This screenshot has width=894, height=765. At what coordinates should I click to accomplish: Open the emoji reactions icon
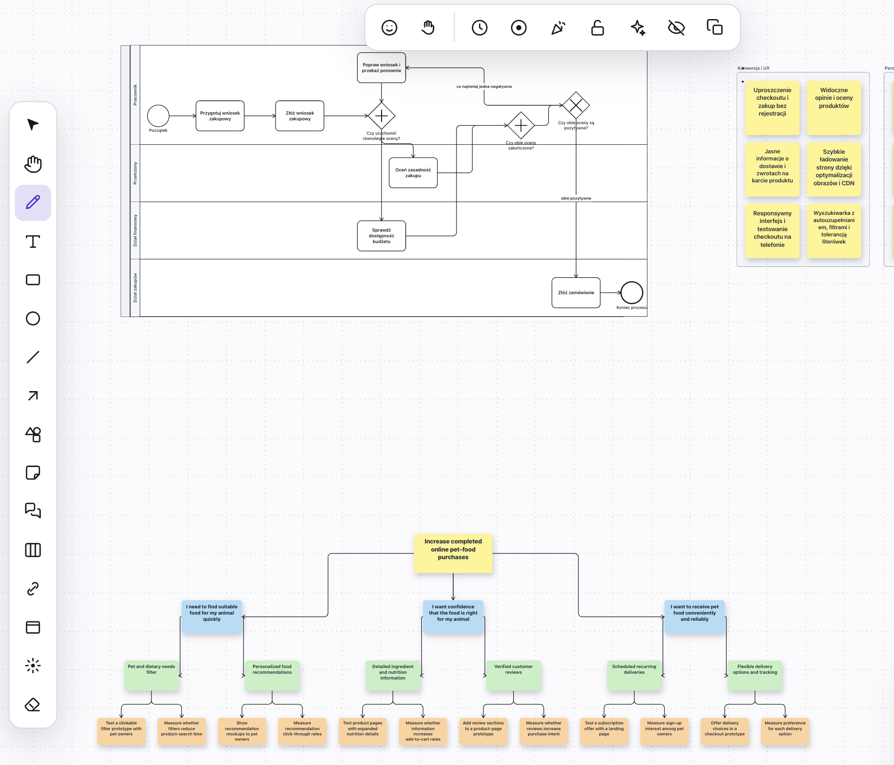click(389, 28)
